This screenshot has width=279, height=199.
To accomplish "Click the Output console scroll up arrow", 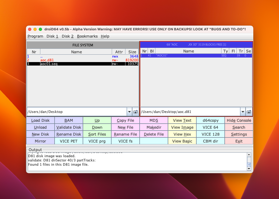I will [x=249, y=155].
